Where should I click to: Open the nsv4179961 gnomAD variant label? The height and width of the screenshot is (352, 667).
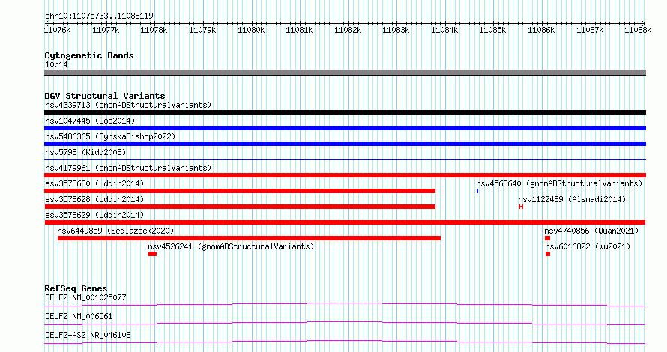click(x=128, y=168)
